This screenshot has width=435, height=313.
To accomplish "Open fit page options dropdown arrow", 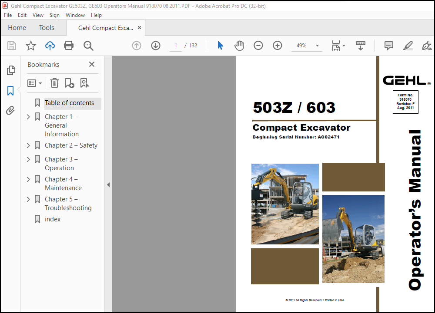I will [344, 46].
